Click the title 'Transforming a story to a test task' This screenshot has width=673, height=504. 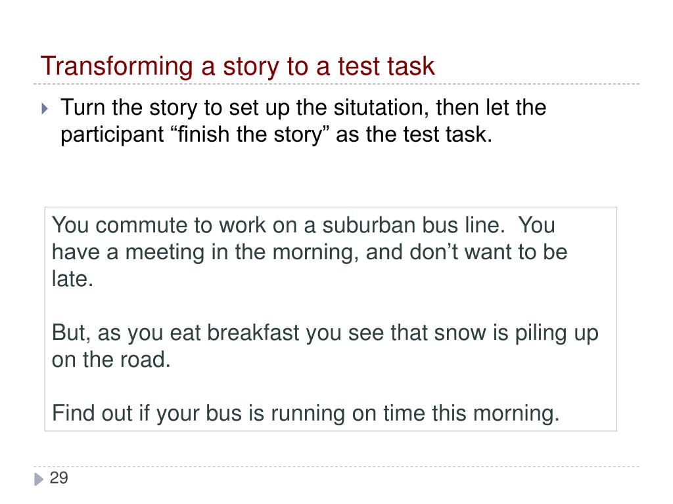(x=237, y=66)
